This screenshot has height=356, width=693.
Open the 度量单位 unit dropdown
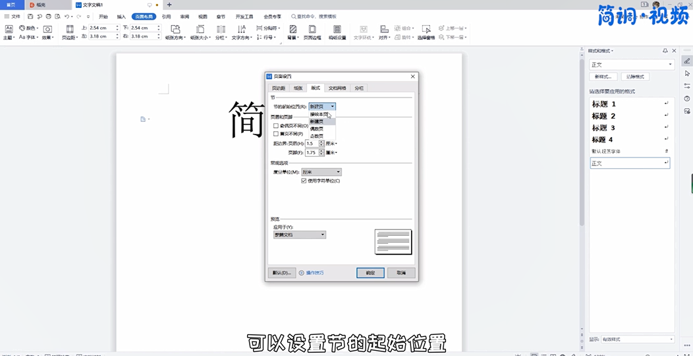point(321,172)
